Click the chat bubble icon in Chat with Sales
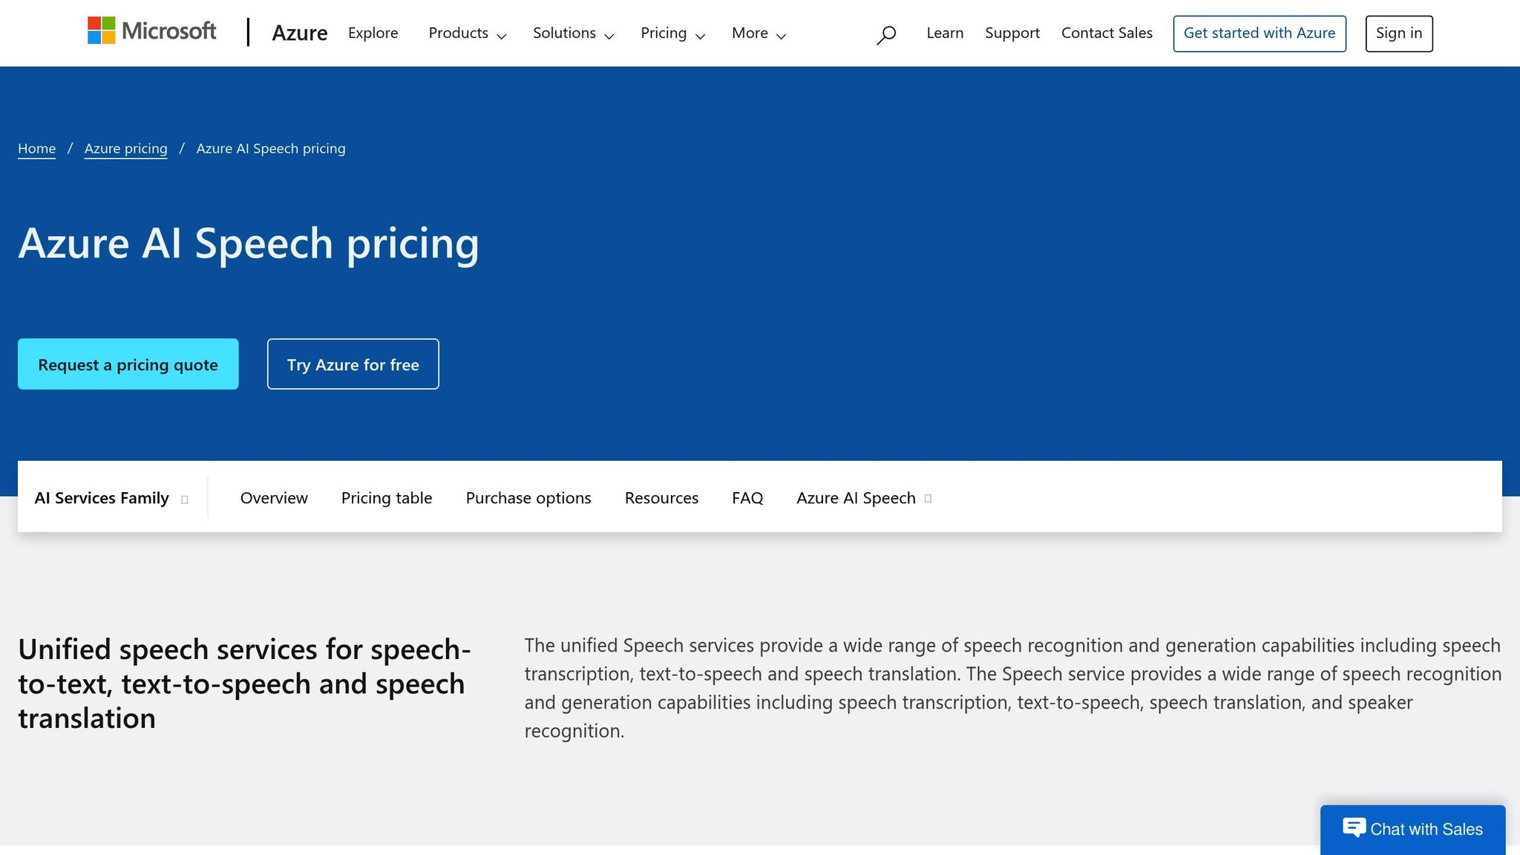Viewport: 1520px width, 855px height. click(1354, 828)
